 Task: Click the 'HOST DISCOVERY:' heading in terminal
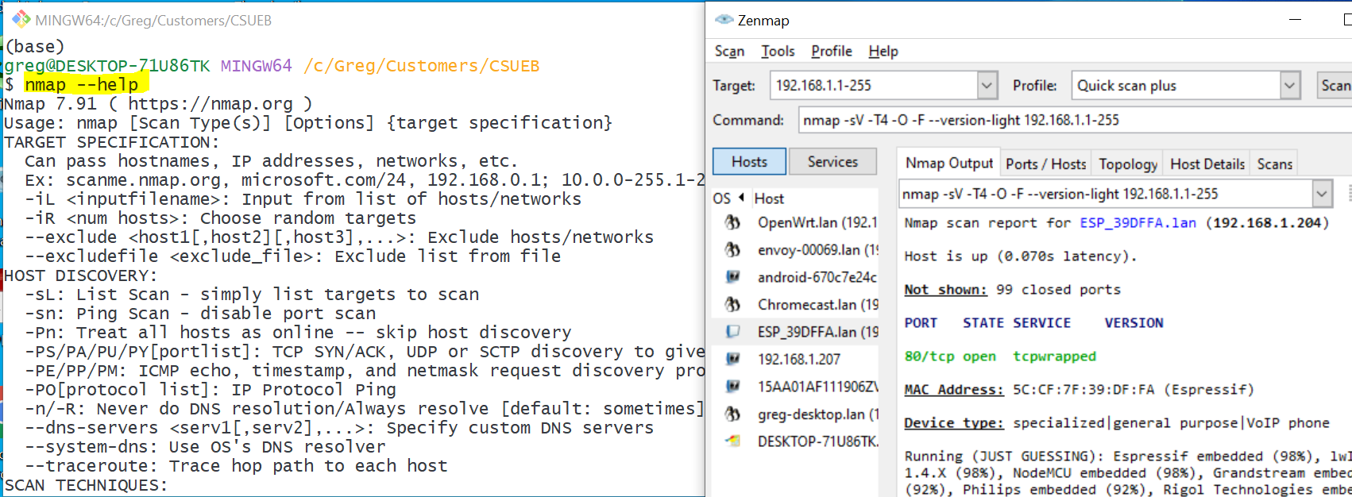tap(81, 275)
